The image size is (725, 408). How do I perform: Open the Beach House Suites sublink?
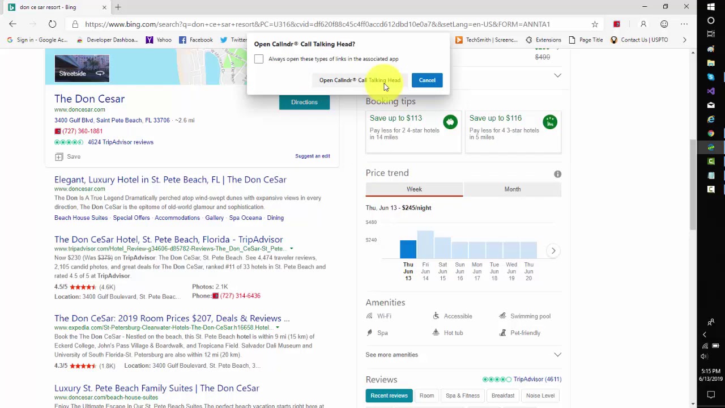pyautogui.click(x=81, y=218)
